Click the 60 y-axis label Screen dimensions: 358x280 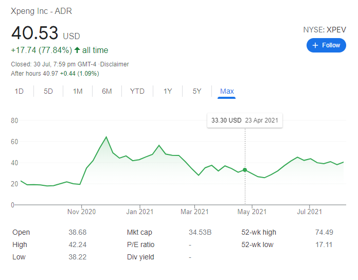[x=14, y=142]
